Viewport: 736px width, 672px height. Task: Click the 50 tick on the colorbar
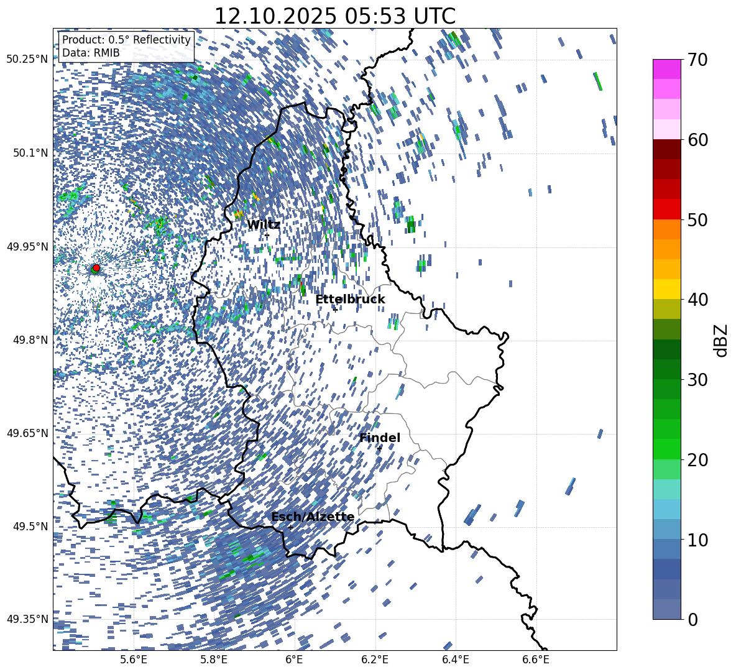697,220
